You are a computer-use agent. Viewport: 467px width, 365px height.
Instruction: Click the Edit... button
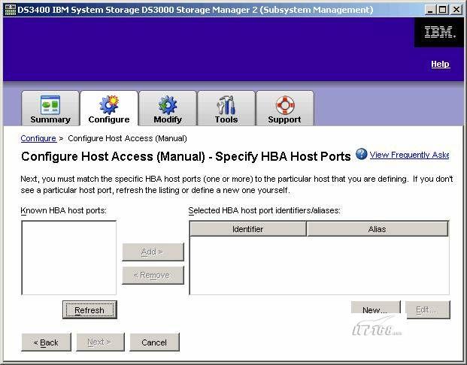click(429, 309)
